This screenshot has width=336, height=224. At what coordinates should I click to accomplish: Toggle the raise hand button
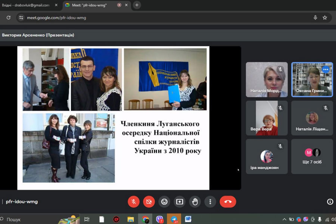tap(195, 202)
